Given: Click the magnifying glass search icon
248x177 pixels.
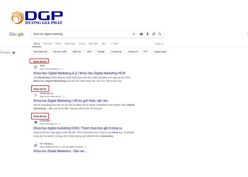Looking at the screenshot, I should coord(160,34).
